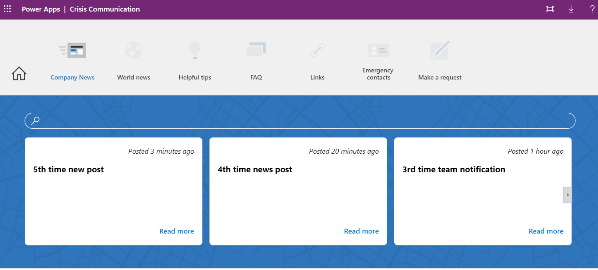Read more on 3rd time team notification
This screenshot has width=598, height=270.
[x=546, y=231]
